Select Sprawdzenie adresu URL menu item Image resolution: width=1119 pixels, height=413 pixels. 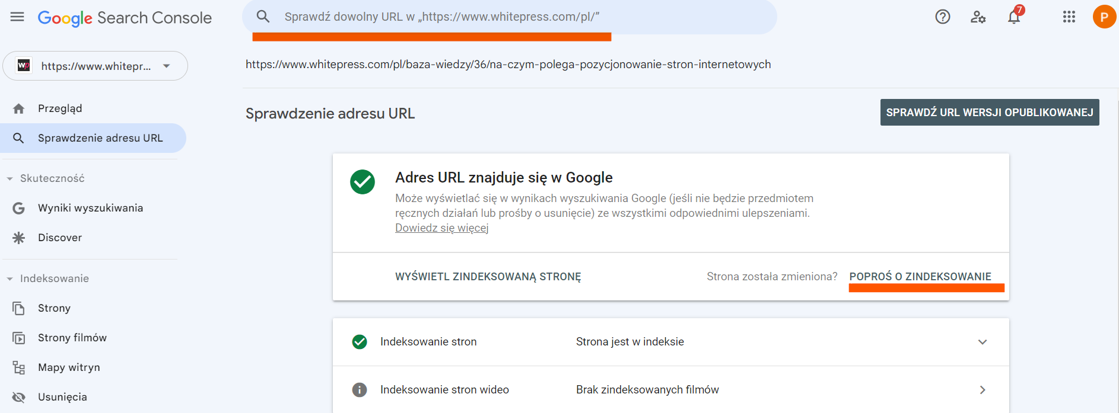(x=93, y=138)
